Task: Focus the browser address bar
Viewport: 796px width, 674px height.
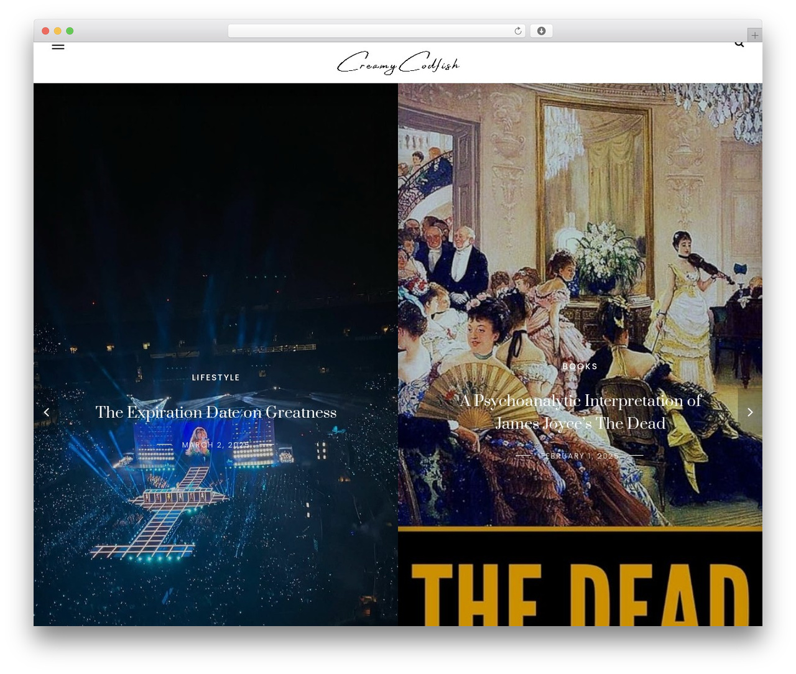Action: 377,31
